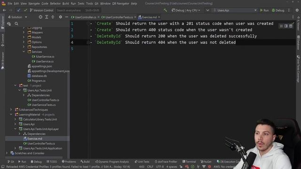The height and width of the screenshot is (169, 301).
Task: Open the Tests menu
Action: 81,3
